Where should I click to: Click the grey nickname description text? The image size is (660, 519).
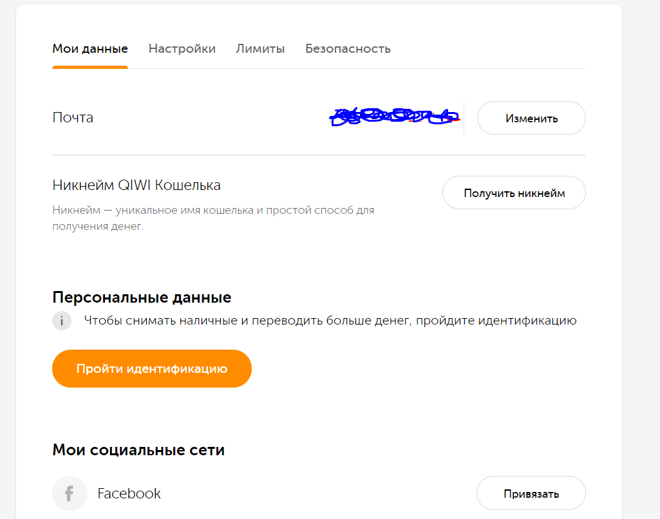212,218
